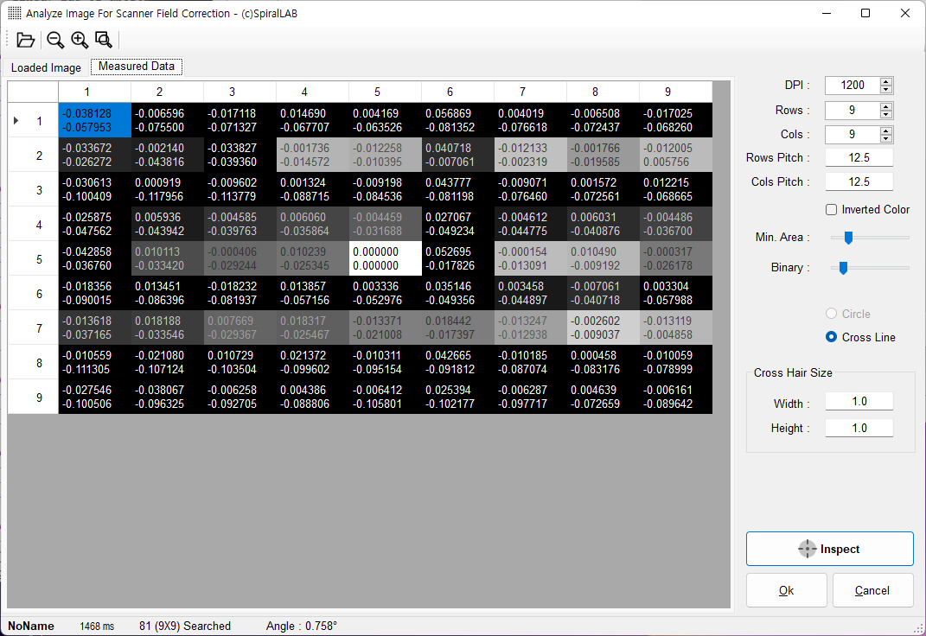Select the cell containing -0.042858

pos(94,258)
